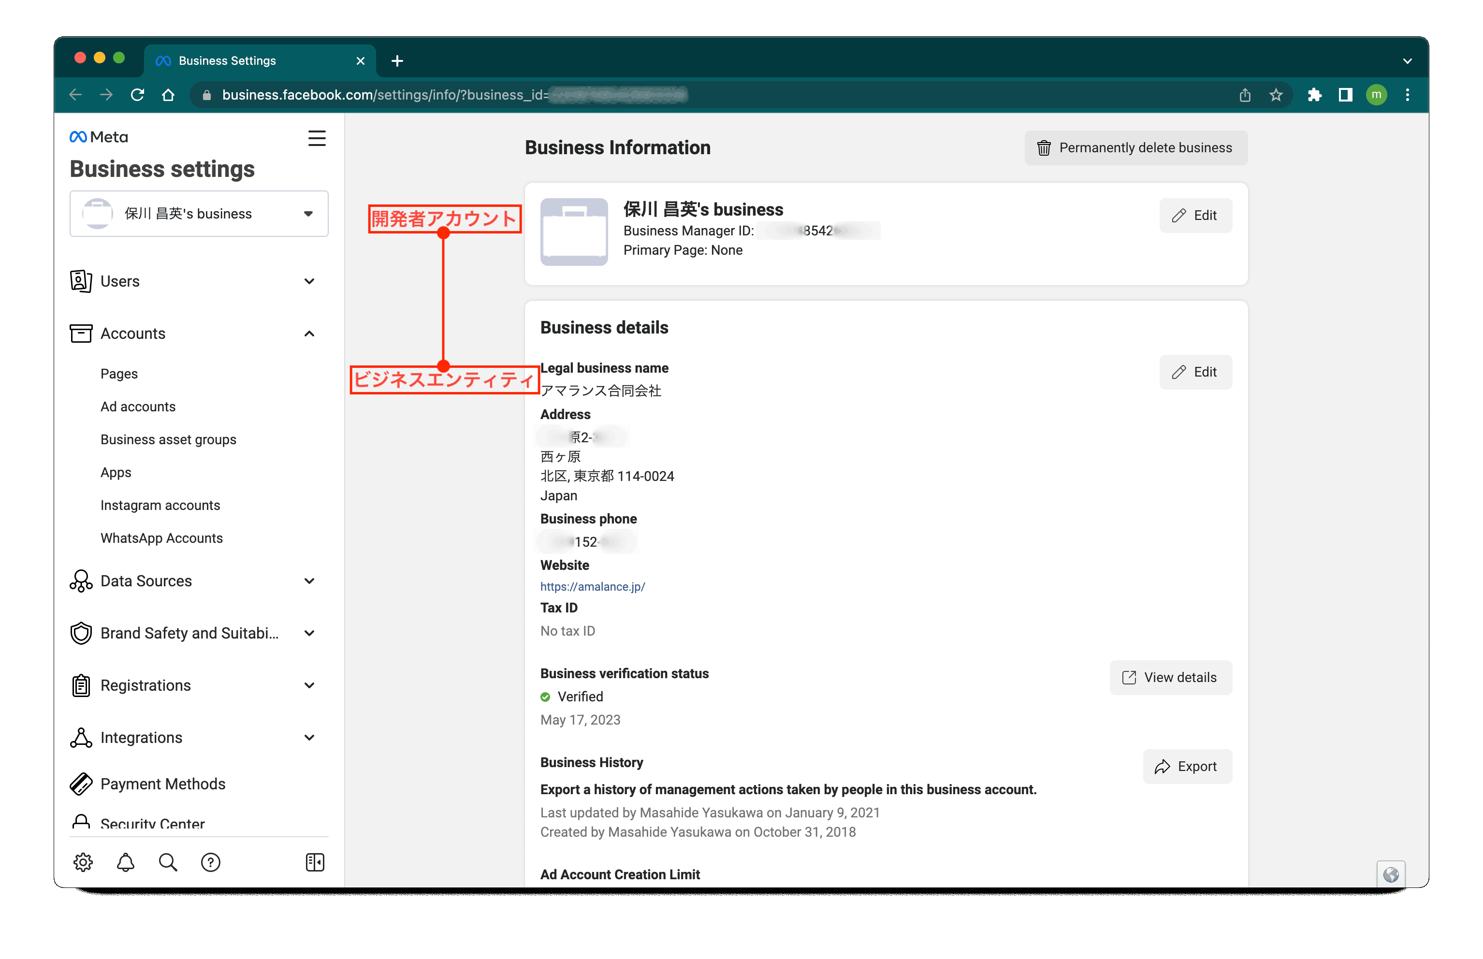Viewport: 1483px width, 959px height.
Task: Click the Verified status text
Action: click(x=580, y=696)
